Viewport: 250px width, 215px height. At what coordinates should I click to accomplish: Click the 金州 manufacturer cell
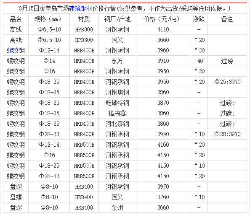point(117,207)
